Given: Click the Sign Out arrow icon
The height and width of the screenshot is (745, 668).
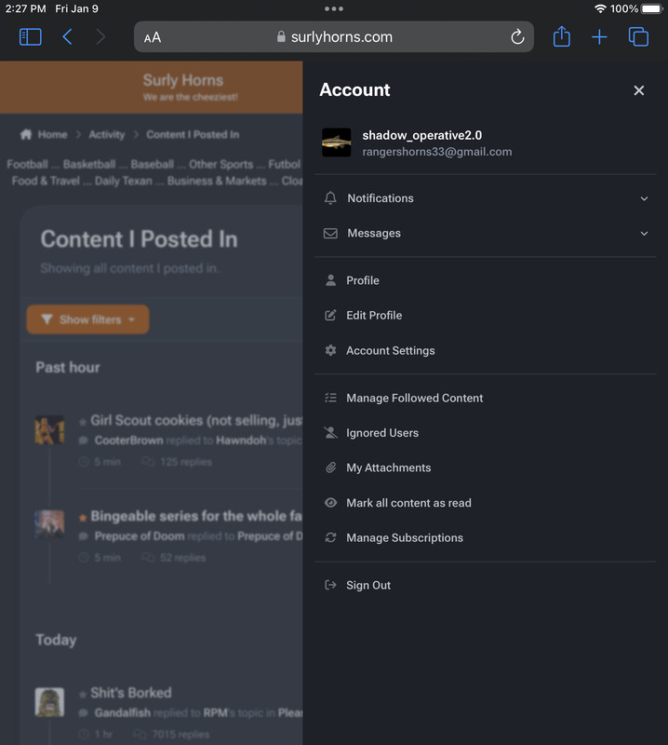Looking at the screenshot, I should (330, 585).
